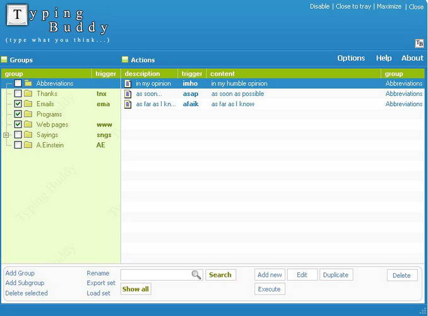428x316 pixels.
Task: Click the Execute button
Action: 270,289
